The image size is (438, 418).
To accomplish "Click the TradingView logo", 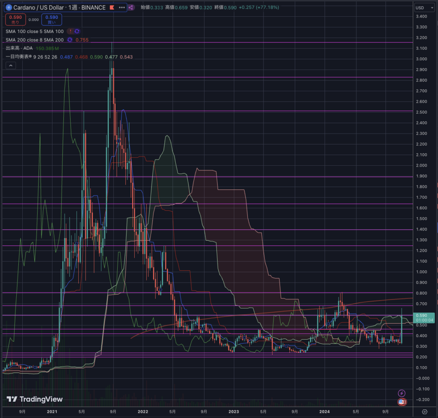I will (34, 399).
